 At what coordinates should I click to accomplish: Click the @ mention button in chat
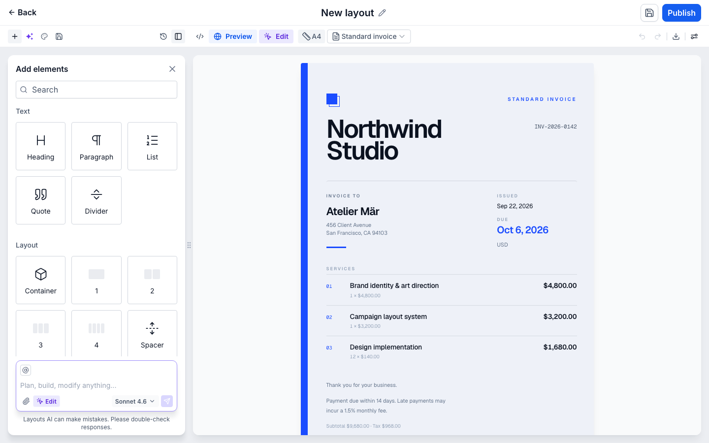point(26,370)
